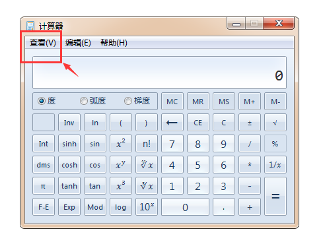Click digit 9 key
323x246 pixels.
tap(224, 144)
